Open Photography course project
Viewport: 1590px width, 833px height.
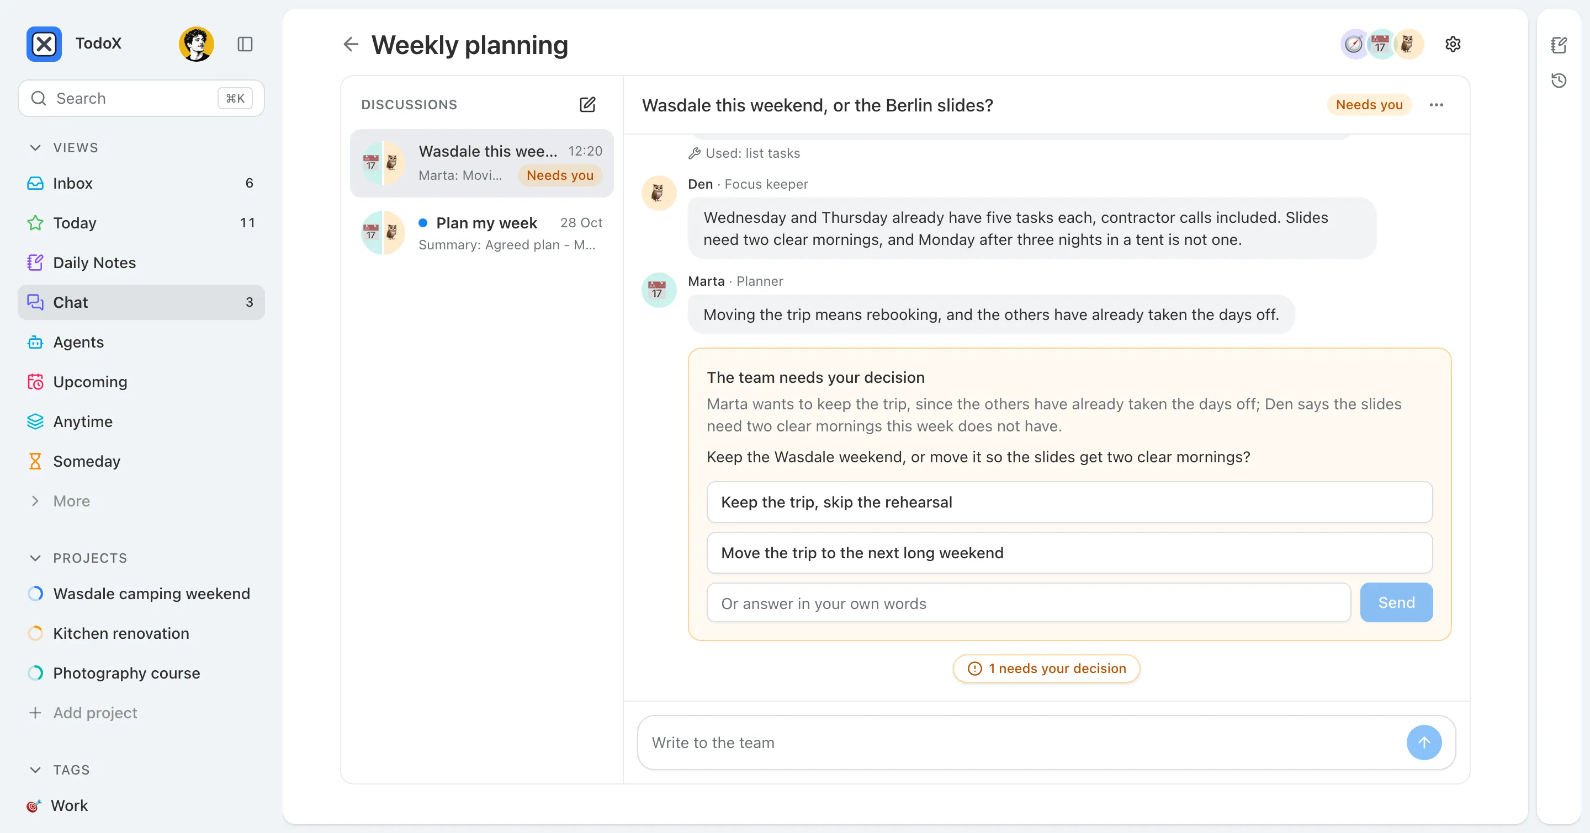click(x=141, y=674)
